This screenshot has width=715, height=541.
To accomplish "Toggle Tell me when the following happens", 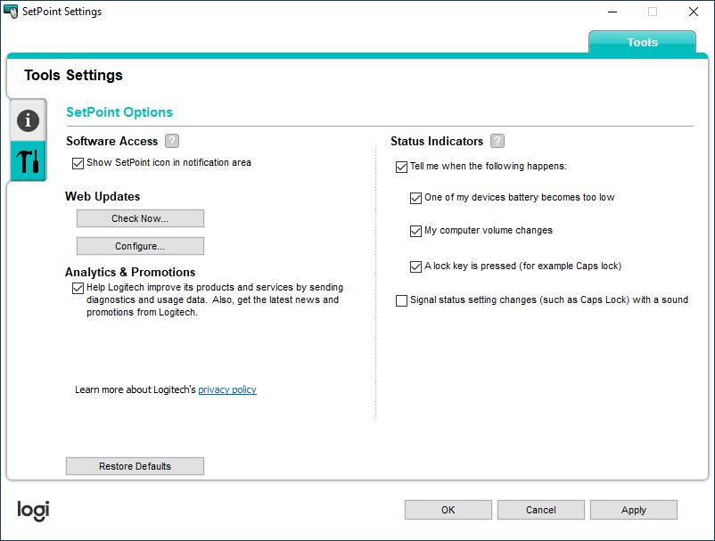I will click(x=401, y=167).
